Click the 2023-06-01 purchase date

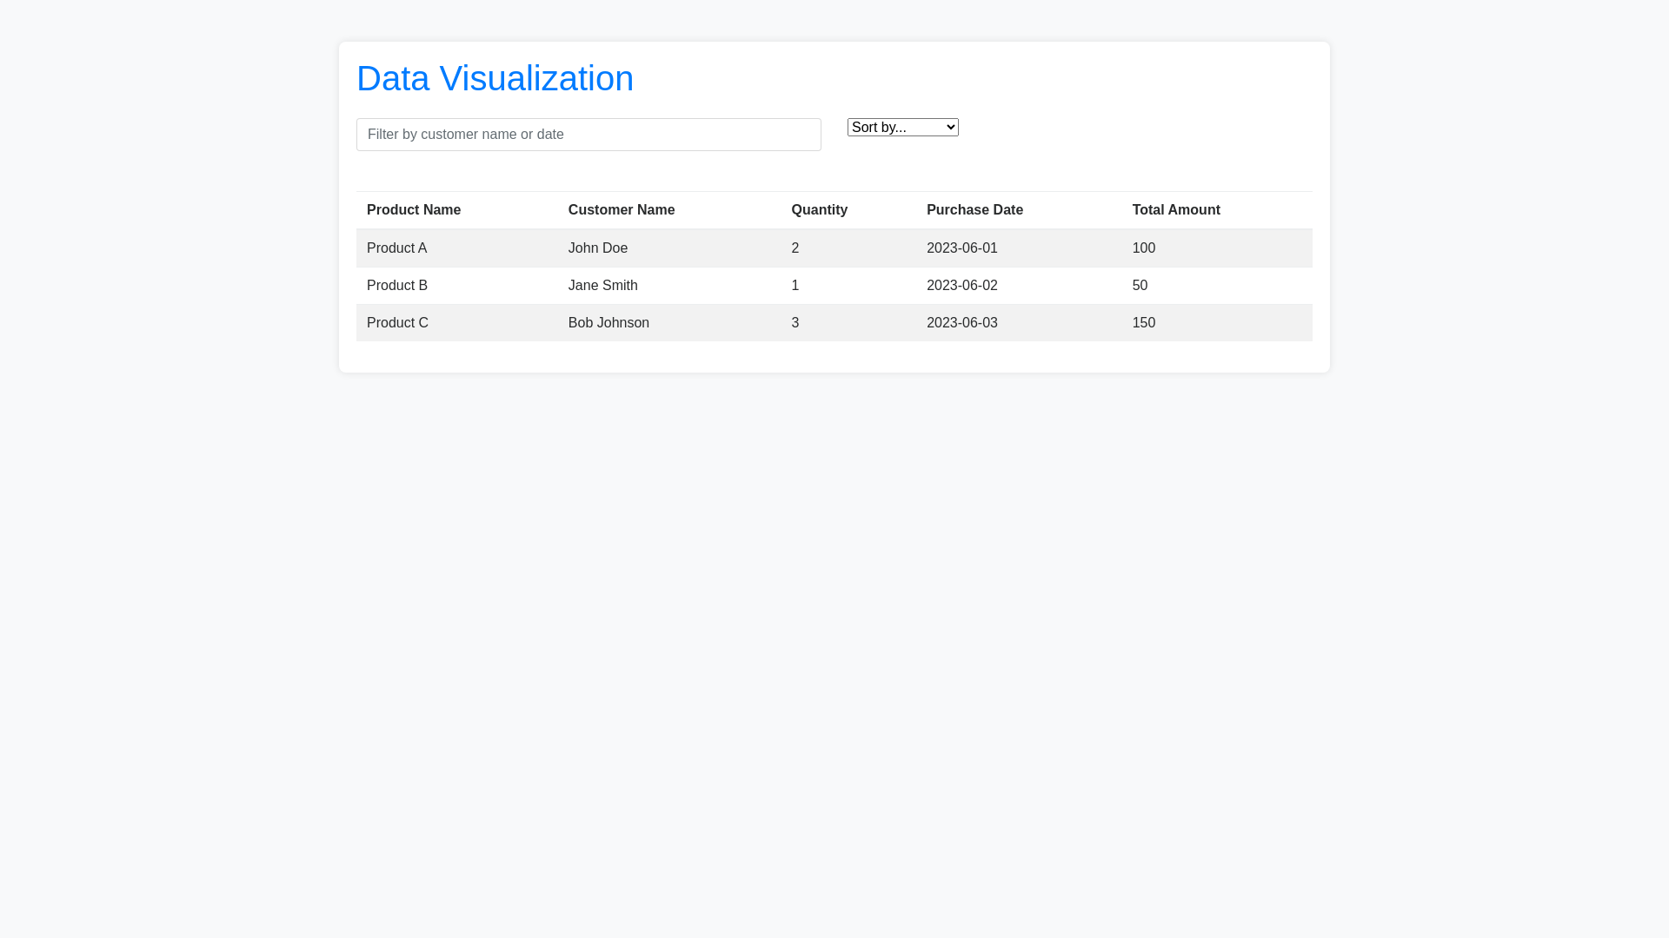coord(961,248)
